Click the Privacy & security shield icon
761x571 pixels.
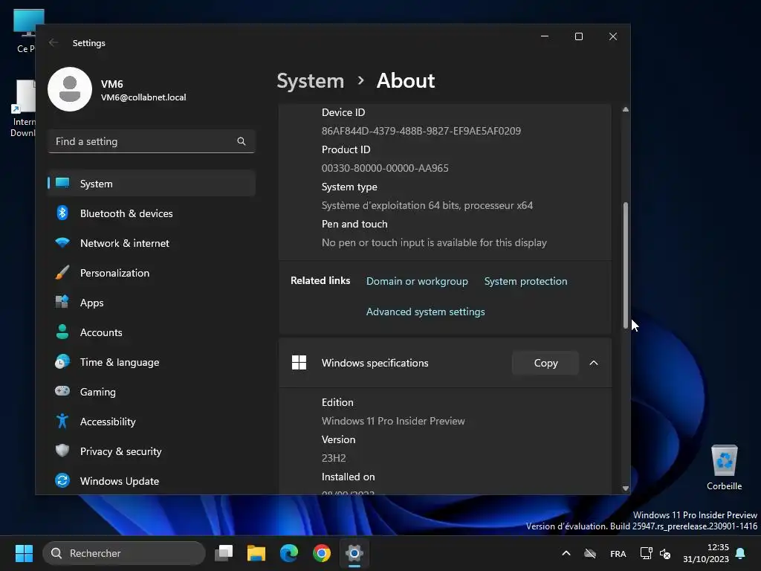click(x=62, y=451)
